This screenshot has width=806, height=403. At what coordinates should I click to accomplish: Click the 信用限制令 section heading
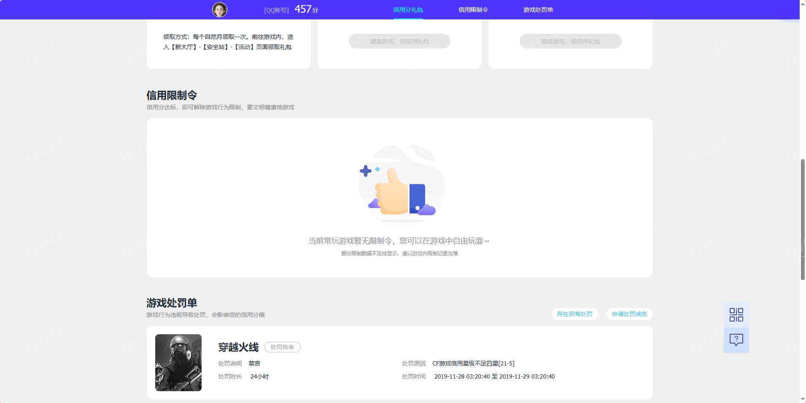pos(172,95)
